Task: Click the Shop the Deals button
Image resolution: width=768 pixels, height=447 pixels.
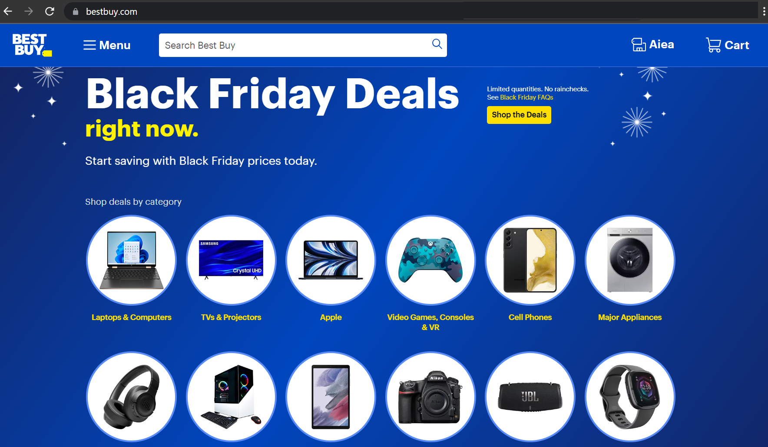Action: (x=519, y=115)
